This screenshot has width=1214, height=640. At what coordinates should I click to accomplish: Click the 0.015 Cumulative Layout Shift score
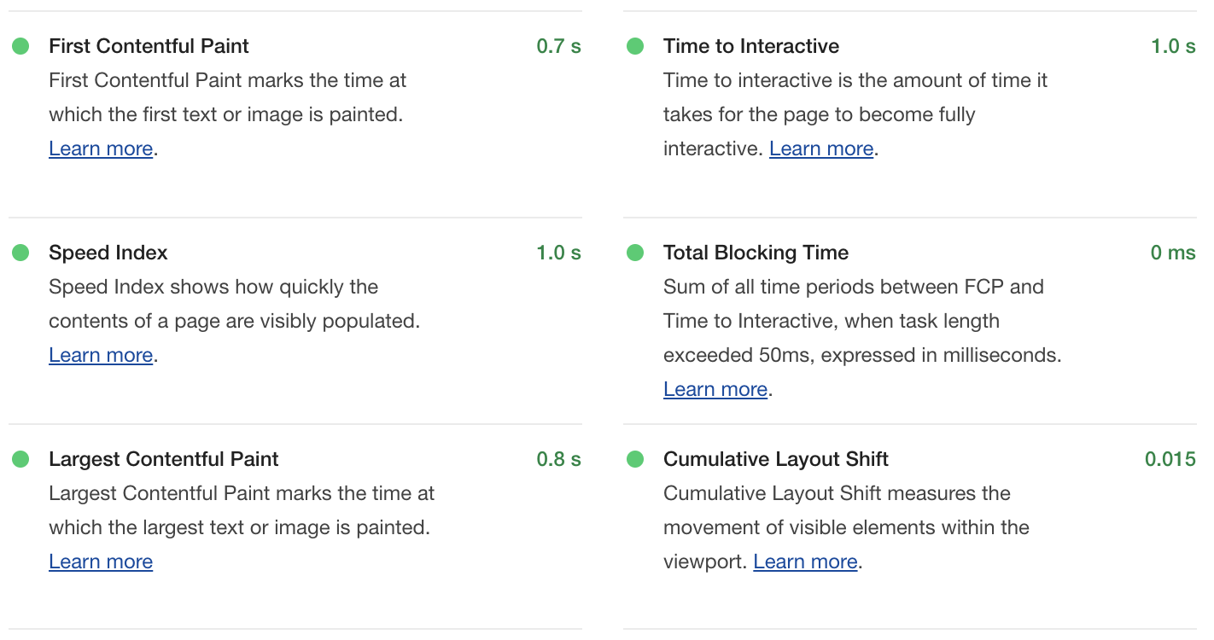1170,459
